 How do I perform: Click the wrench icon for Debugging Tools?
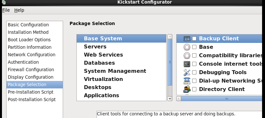187,72
